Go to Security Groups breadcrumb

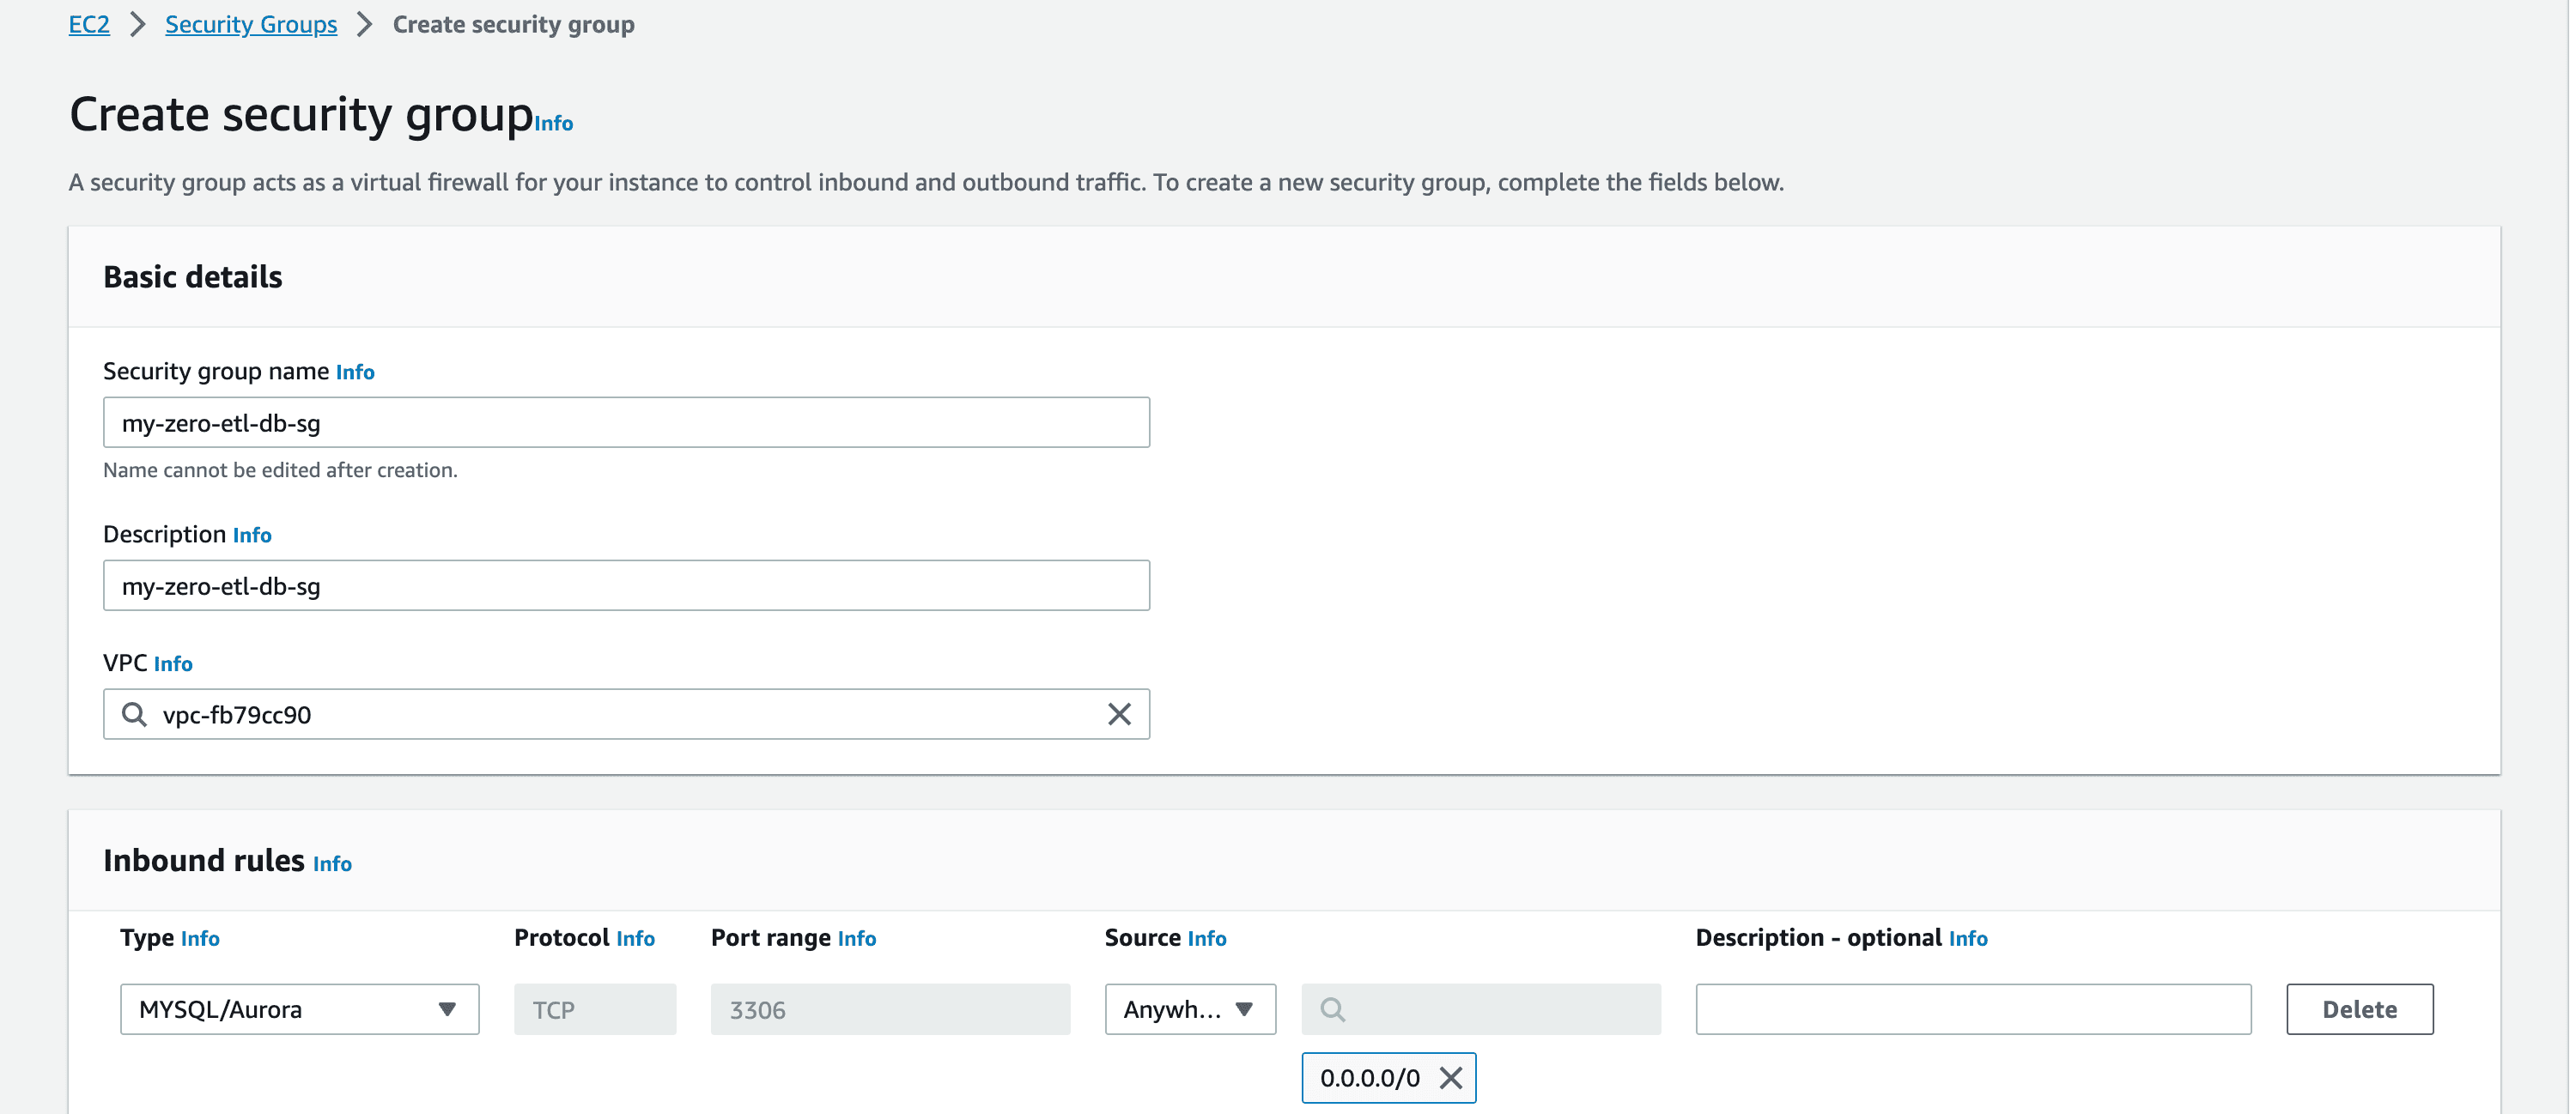coord(251,24)
